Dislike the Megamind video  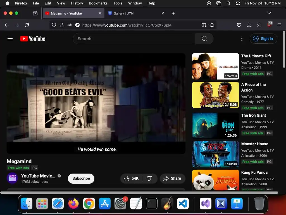click(x=150, y=178)
